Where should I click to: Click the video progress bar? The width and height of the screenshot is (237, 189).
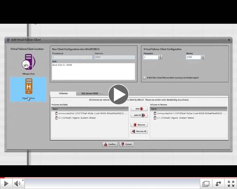tap(118, 178)
